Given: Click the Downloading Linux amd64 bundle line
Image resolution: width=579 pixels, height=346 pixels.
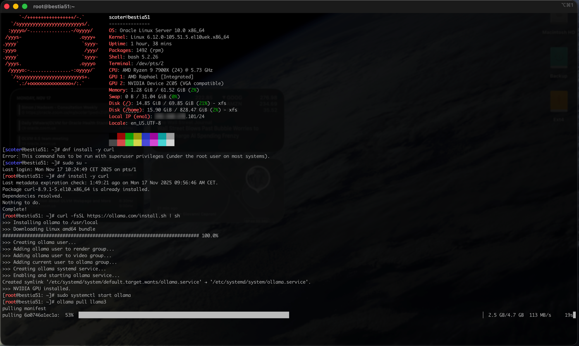Looking at the screenshot, I should click(49, 229).
